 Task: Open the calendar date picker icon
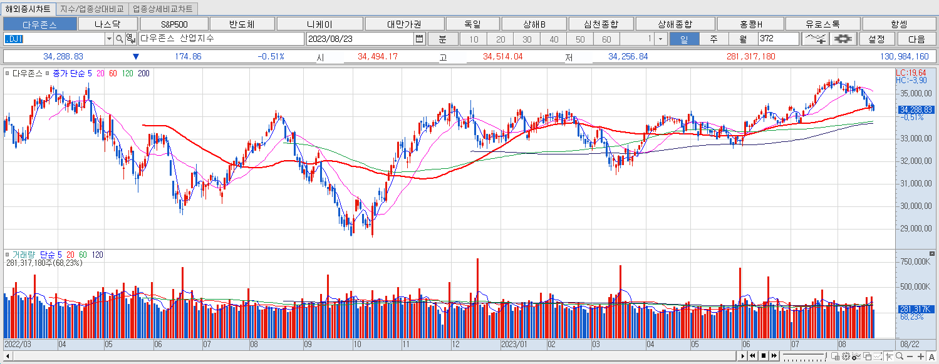pos(420,39)
